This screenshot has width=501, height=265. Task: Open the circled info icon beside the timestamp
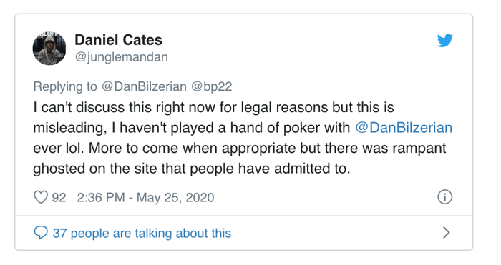pyautogui.click(x=444, y=197)
